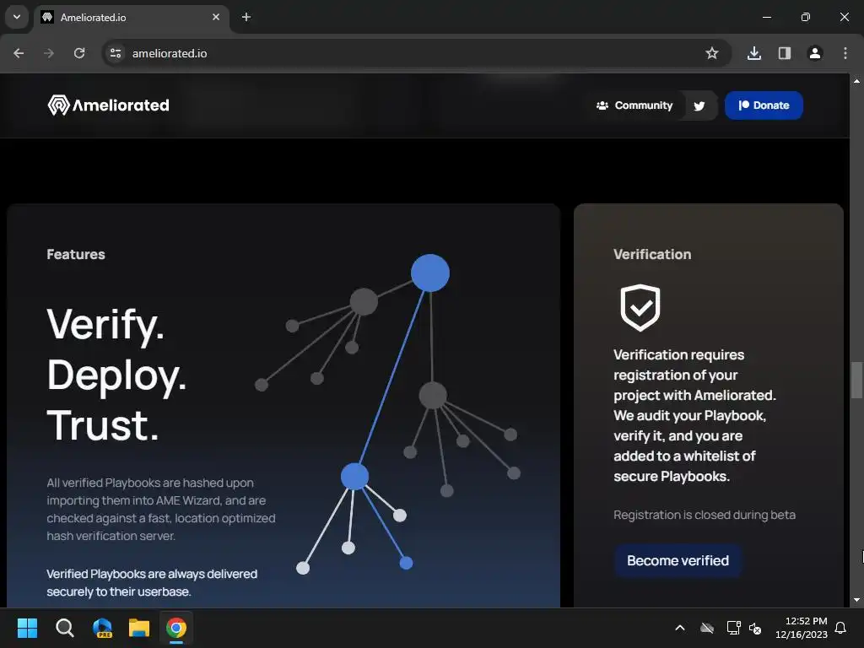Open the Chrome profile avatar icon

[x=815, y=53]
